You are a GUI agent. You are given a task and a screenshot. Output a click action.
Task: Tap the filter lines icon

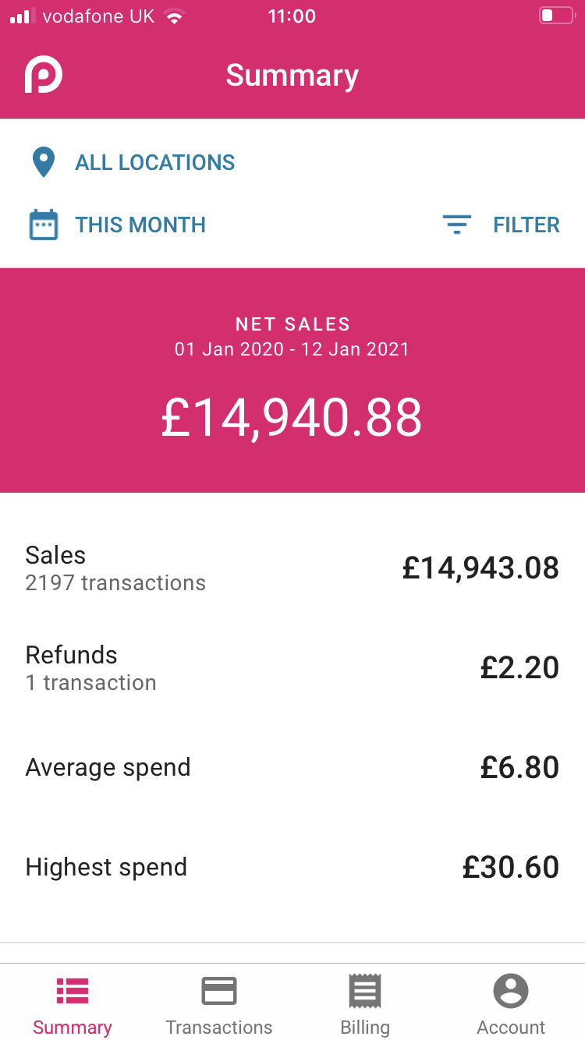pyautogui.click(x=456, y=225)
